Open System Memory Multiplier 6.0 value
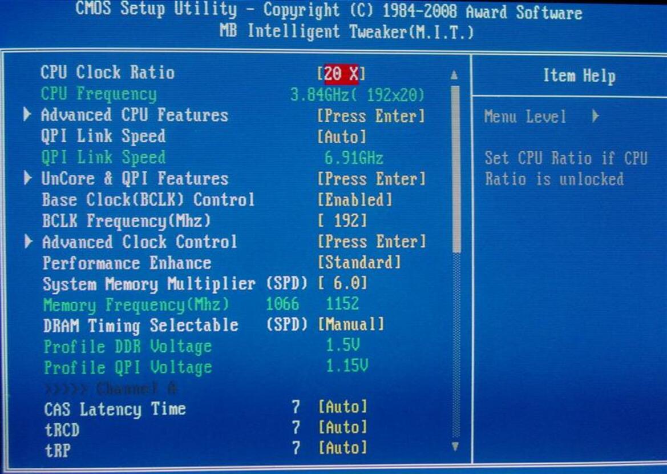This screenshot has height=474, width=667. (x=342, y=283)
